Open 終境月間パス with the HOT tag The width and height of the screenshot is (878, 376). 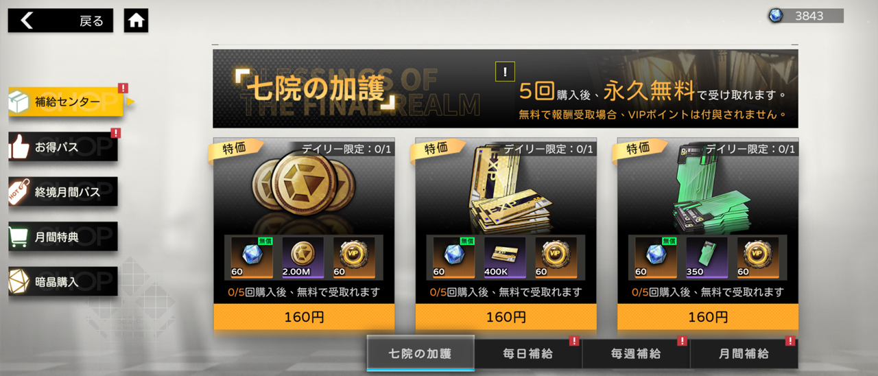63,192
